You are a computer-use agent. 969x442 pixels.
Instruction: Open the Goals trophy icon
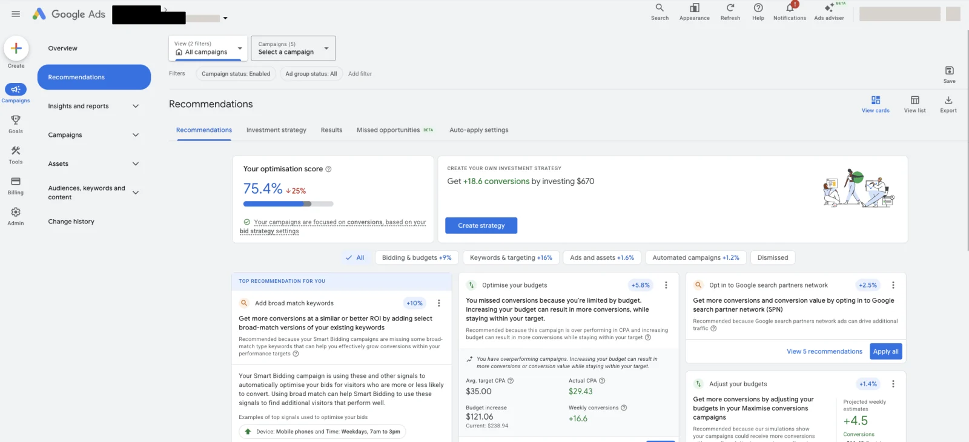[x=16, y=120]
